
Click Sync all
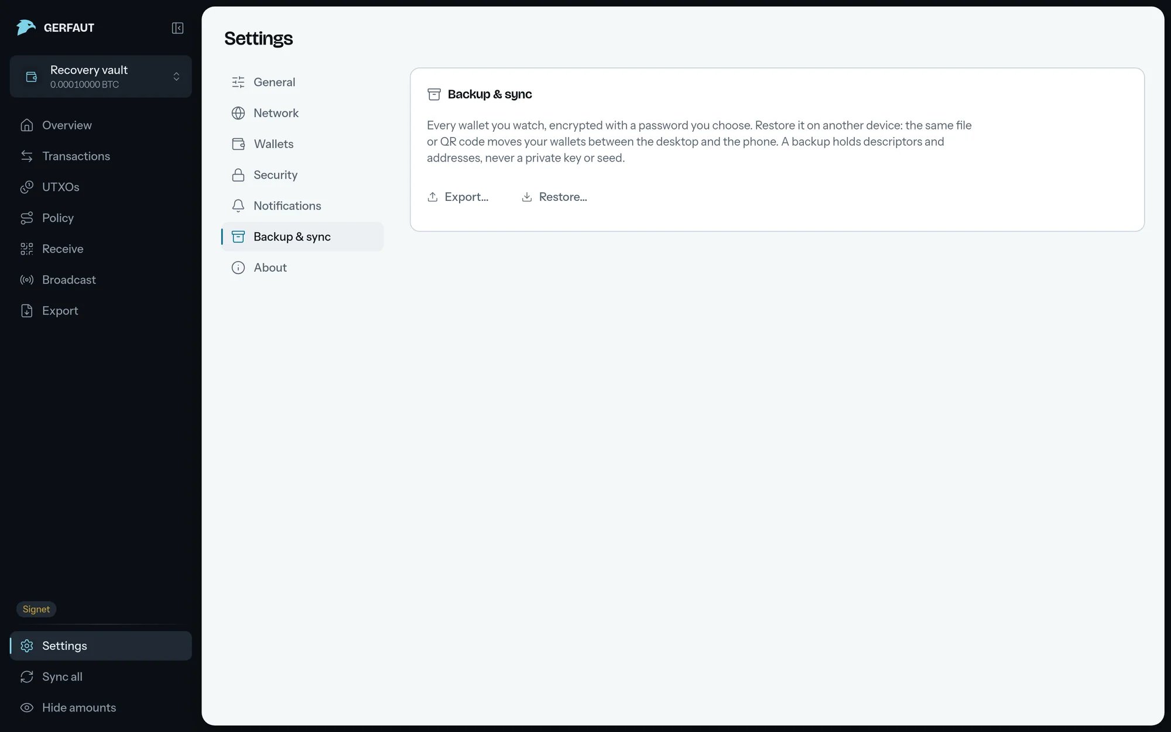(101, 677)
